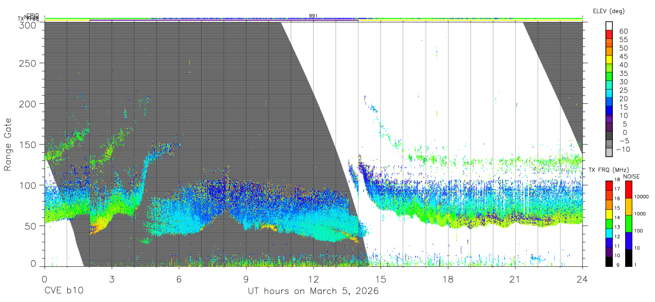
Task: Click the 60 label on the ELEV colorbar
Action: (x=624, y=31)
